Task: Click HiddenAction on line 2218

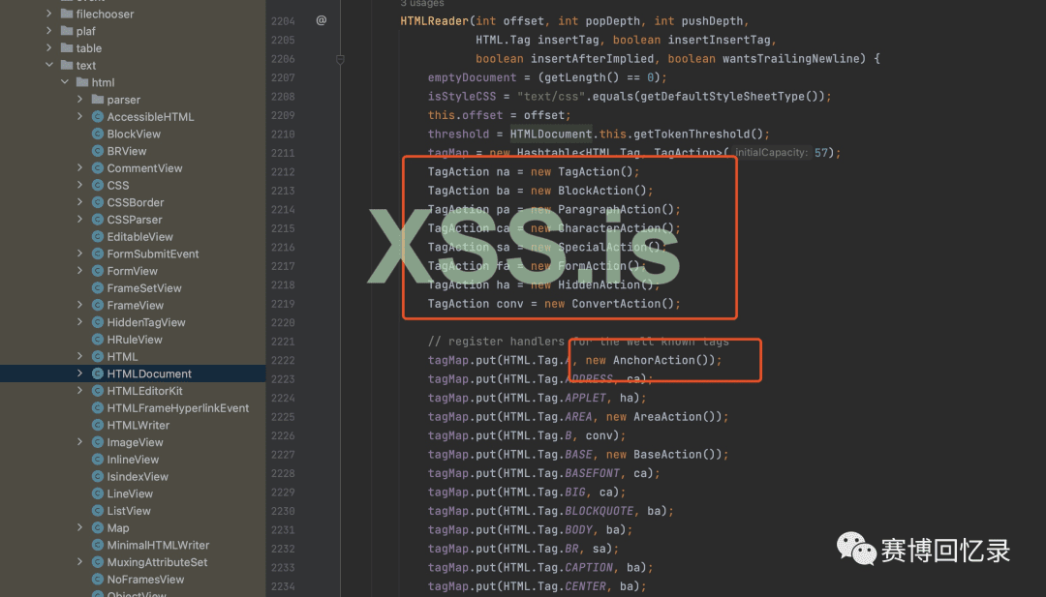Action: pos(600,285)
